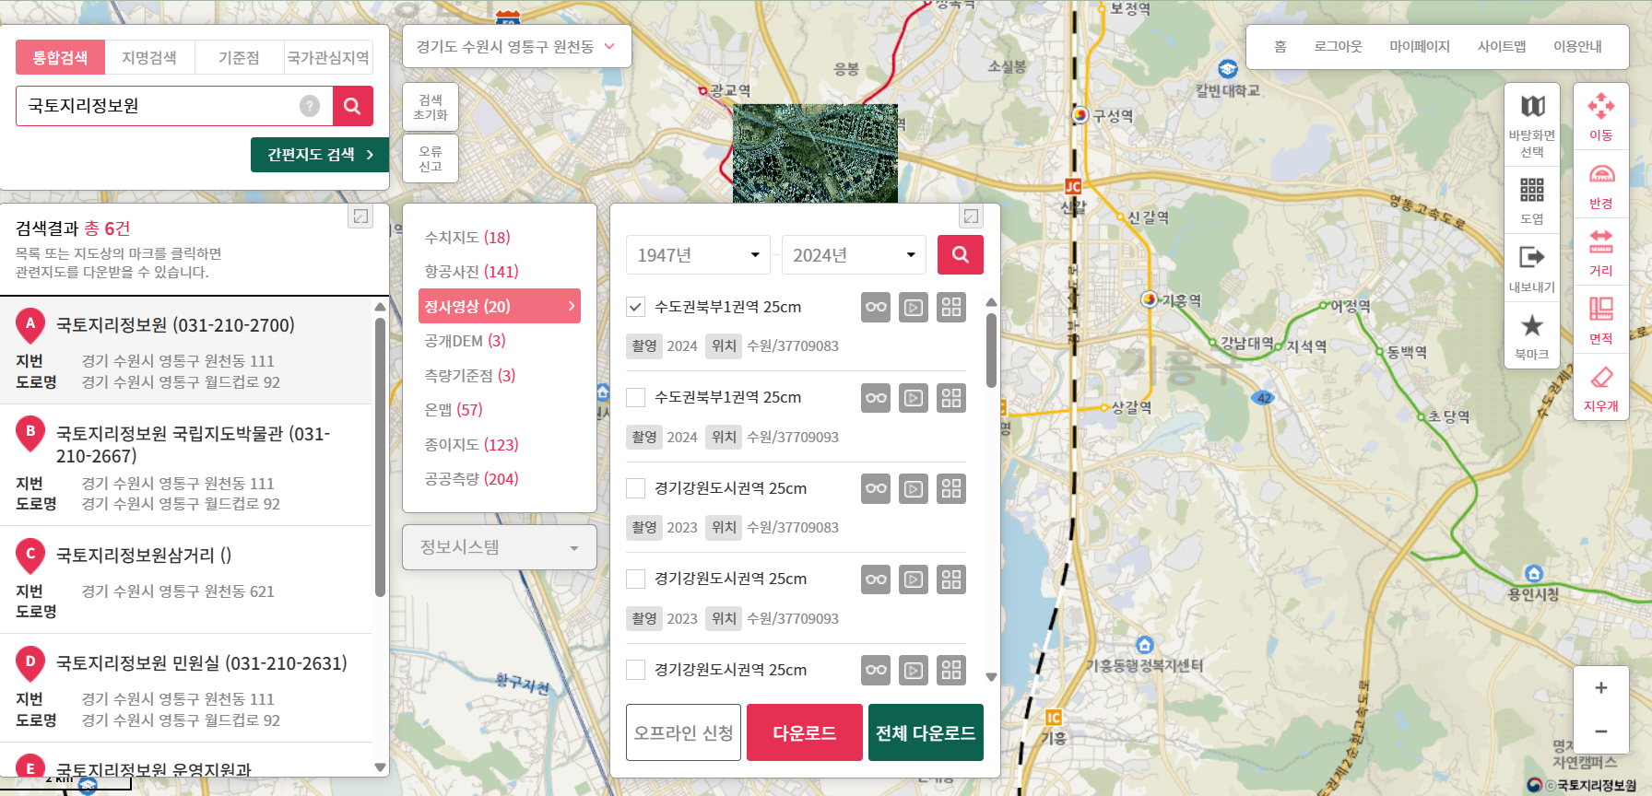Open the 사이트맵 link
The height and width of the screenshot is (796, 1652).
click(1502, 46)
